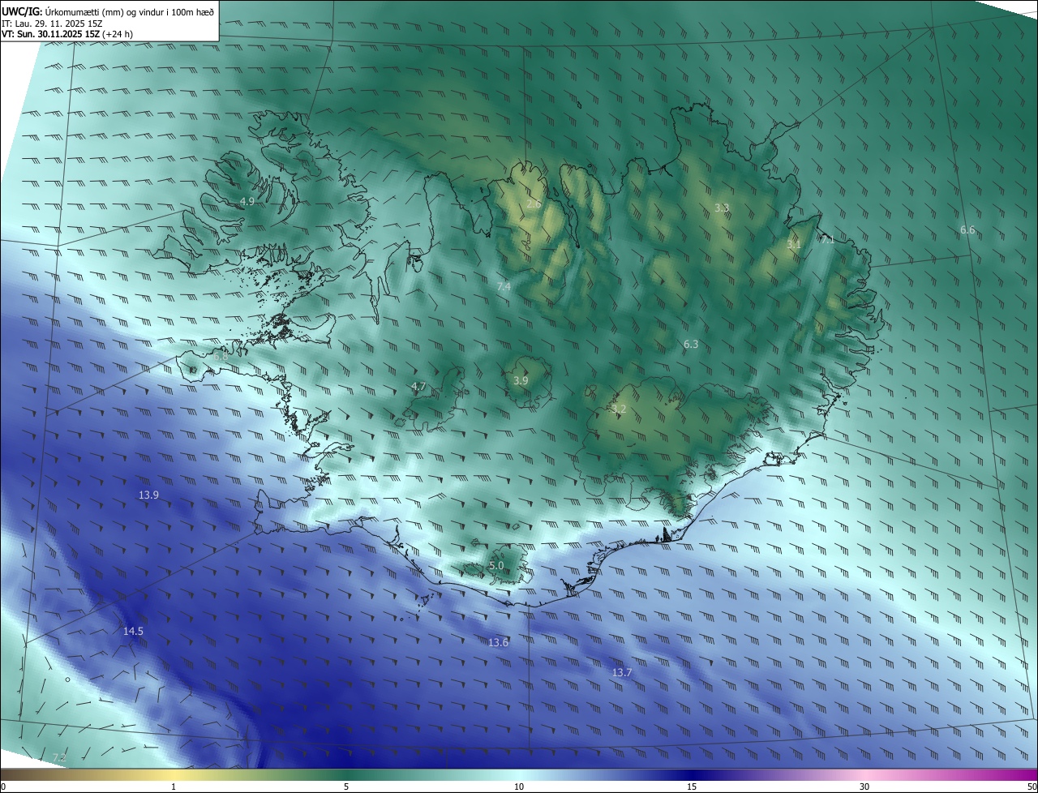
Task: Click the 4.9 value over the Westfjords
Action: click(247, 201)
